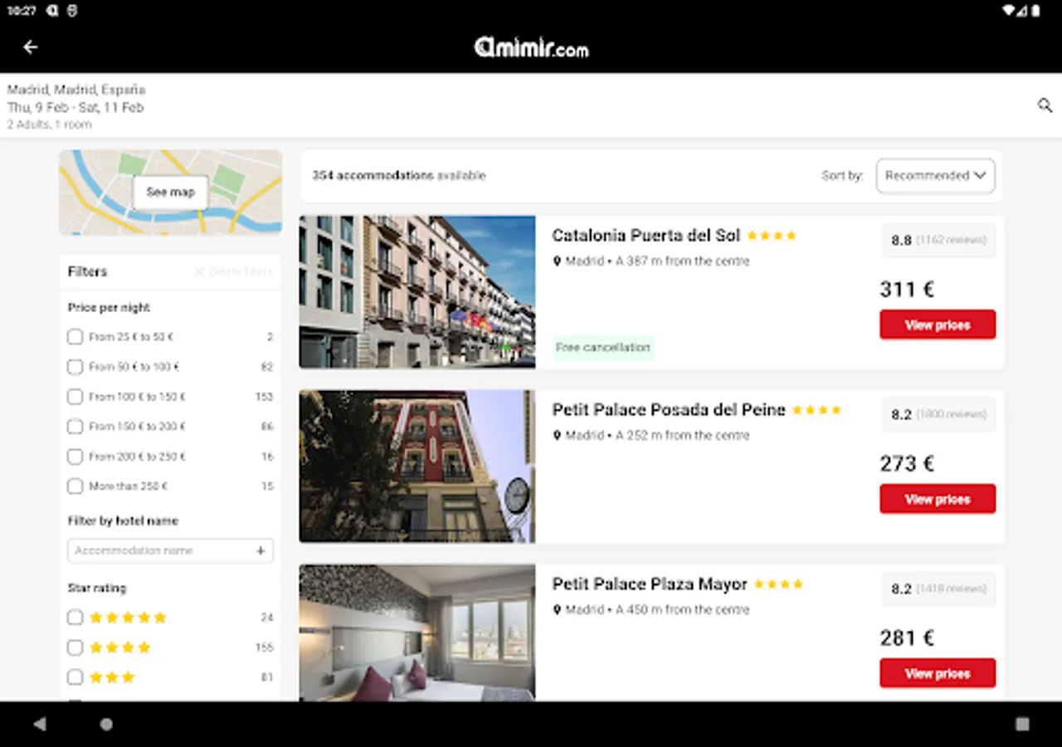Tick From 200 € to 250 € checkbox
This screenshot has width=1062, height=747.
[75, 456]
